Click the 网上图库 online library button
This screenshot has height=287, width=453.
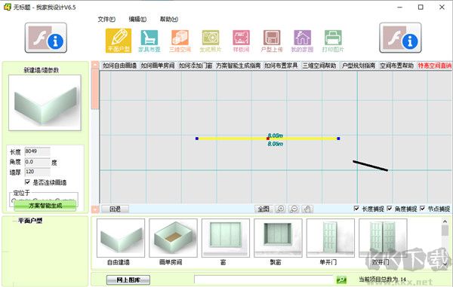coord(128,279)
